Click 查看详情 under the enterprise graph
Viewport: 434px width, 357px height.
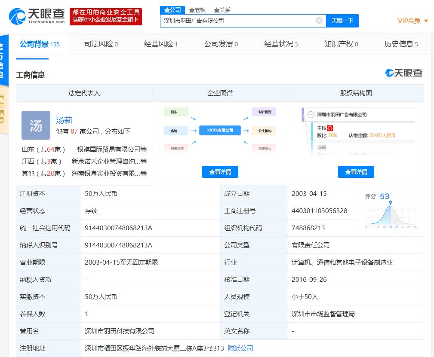pos(220,171)
